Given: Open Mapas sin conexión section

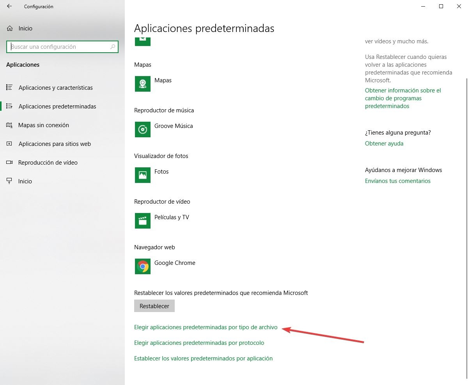Looking at the screenshot, I should (43, 125).
